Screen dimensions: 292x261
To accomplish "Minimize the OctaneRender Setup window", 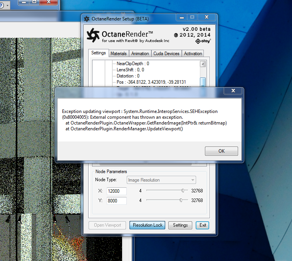I will coord(182,17).
